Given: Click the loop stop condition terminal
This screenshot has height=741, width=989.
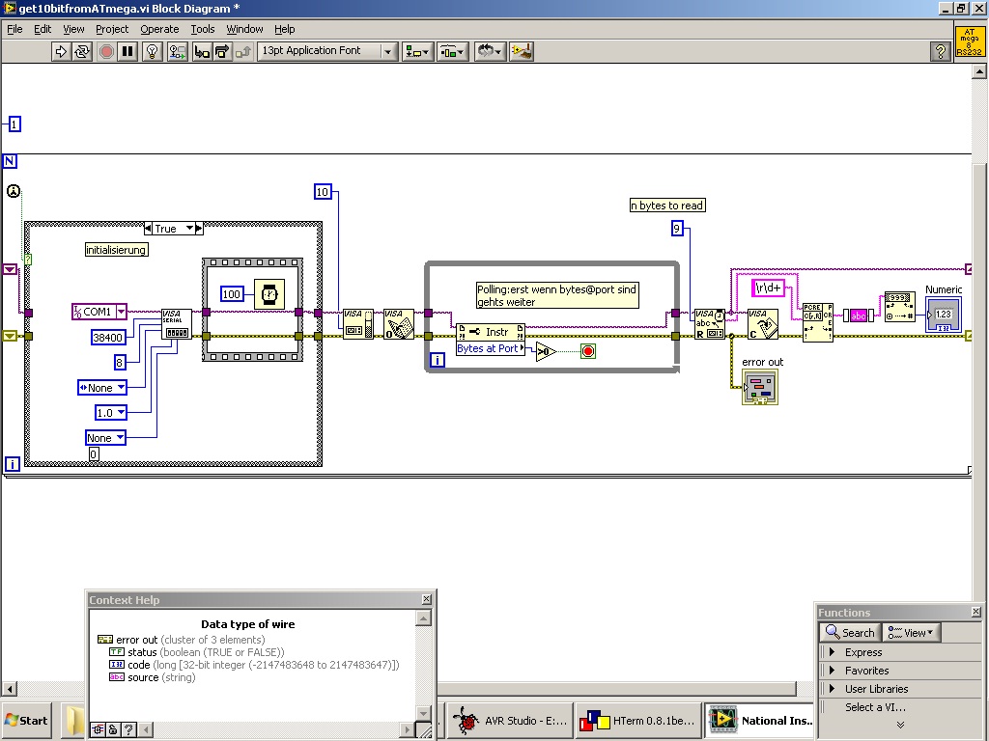Looking at the screenshot, I should coord(588,351).
